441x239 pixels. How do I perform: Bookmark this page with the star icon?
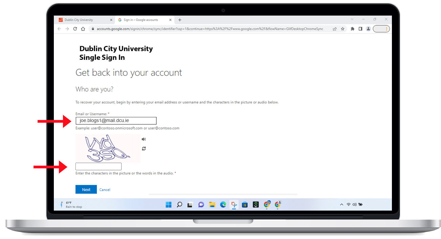point(343,29)
